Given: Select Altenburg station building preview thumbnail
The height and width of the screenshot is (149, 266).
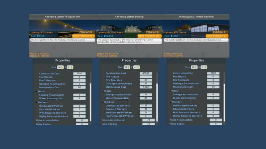Looking at the screenshot, I should (129, 27).
